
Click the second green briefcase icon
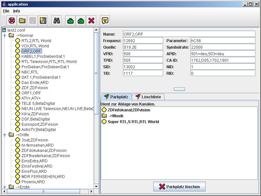pos(81,21)
